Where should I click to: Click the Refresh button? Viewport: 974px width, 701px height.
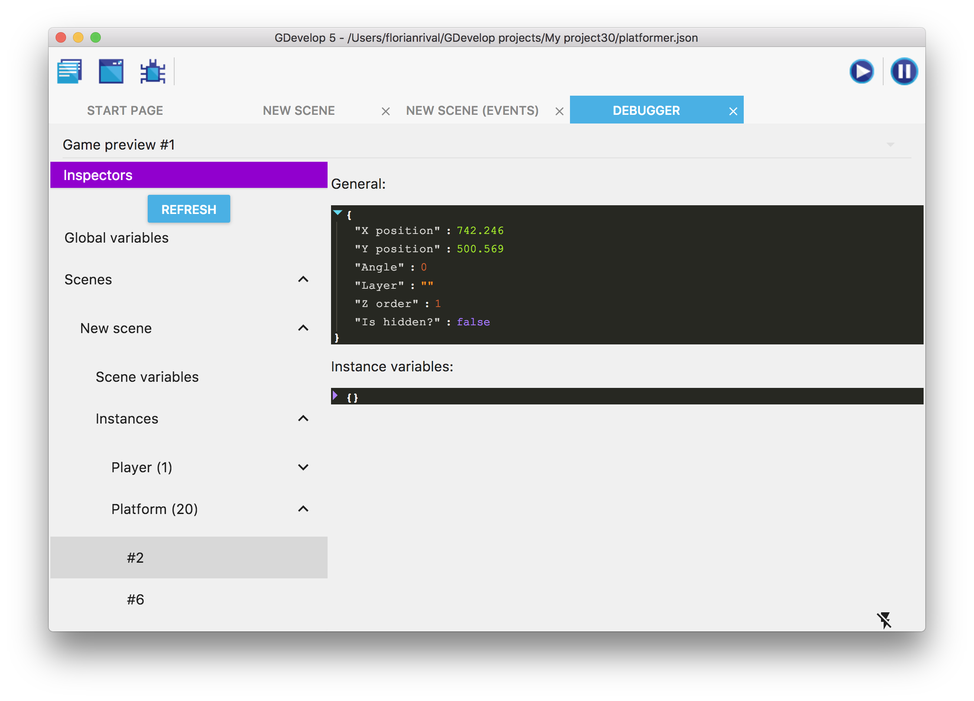189,209
